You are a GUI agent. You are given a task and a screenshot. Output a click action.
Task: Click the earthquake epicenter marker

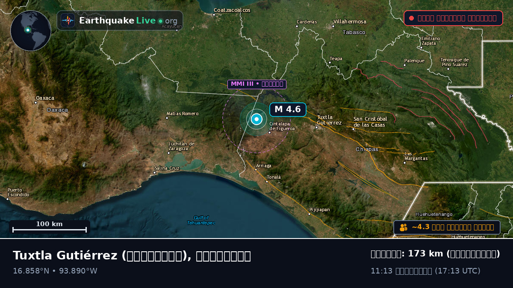pyautogui.click(x=256, y=119)
